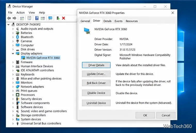The width and height of the screenshot is (196, 133).
Task: Click the Monitors category icon
Action: (18, 83)
